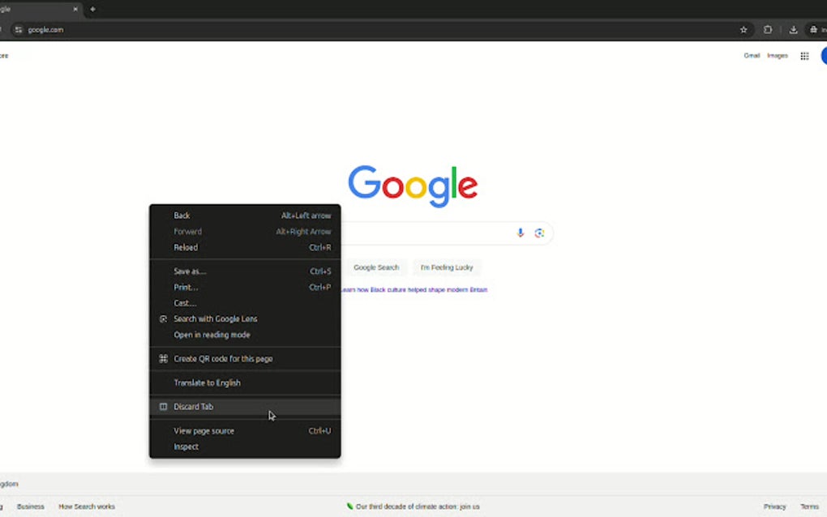Start voice search with the microphone icon
Image resolution: width=827 pixels, height=517 pixels.
coord(520,233)
